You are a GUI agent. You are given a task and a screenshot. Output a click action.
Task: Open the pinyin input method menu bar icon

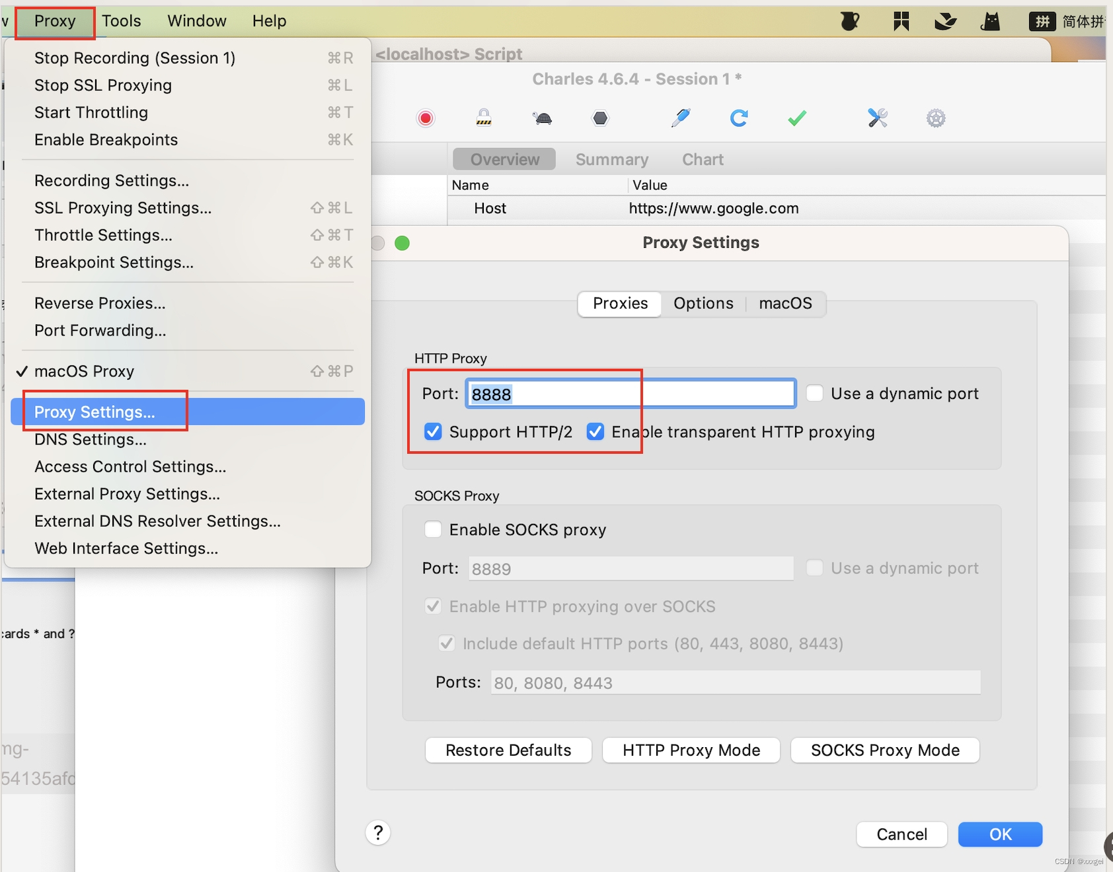click(x=1043, y=20)
